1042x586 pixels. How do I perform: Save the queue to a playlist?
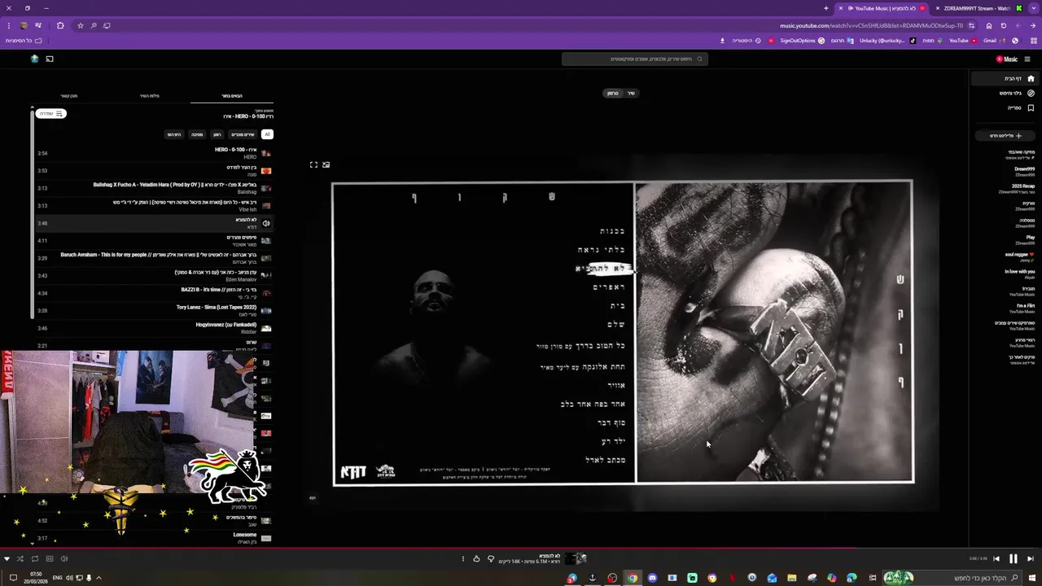point(50,113)
